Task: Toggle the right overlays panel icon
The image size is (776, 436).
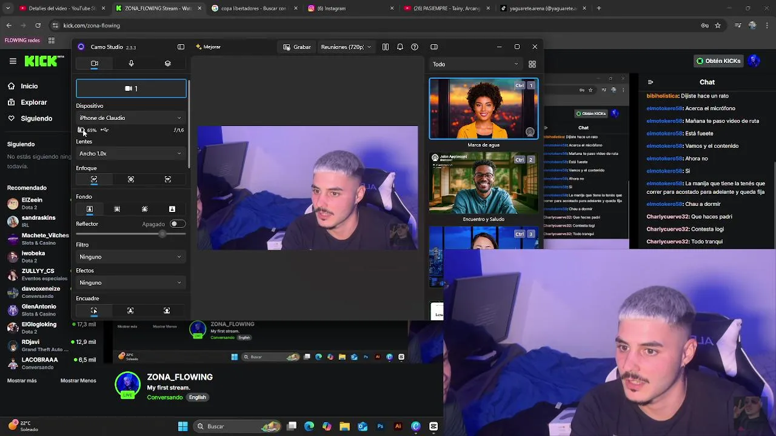Action: point(434,47)
